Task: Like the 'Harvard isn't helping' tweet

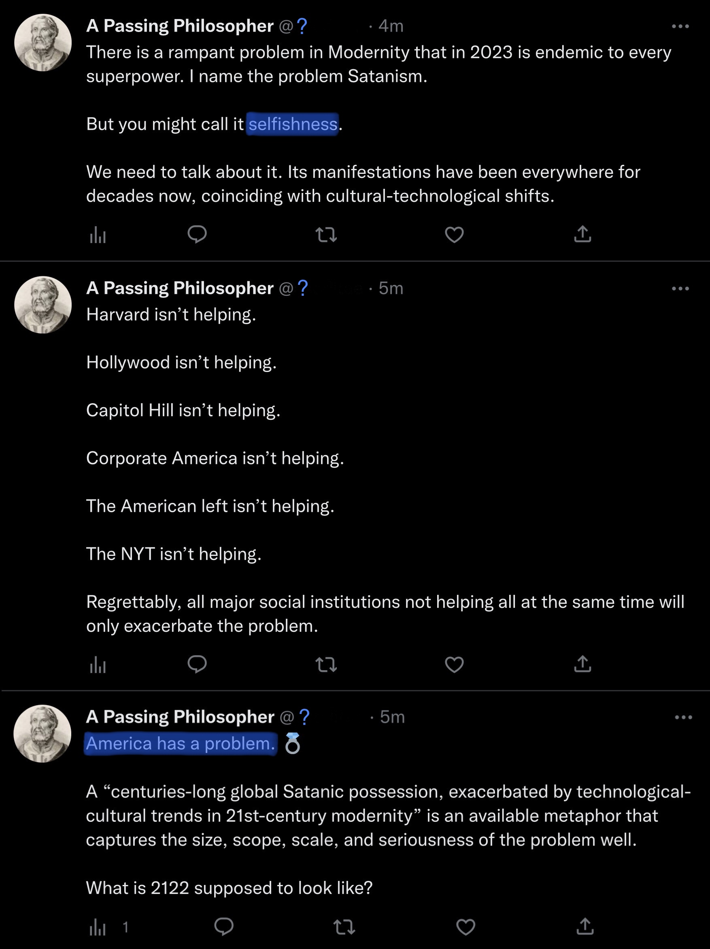Action: click(x=454, y=665)
